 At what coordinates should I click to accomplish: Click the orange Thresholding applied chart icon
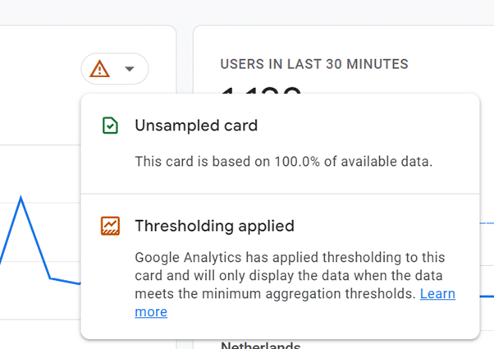110,226
